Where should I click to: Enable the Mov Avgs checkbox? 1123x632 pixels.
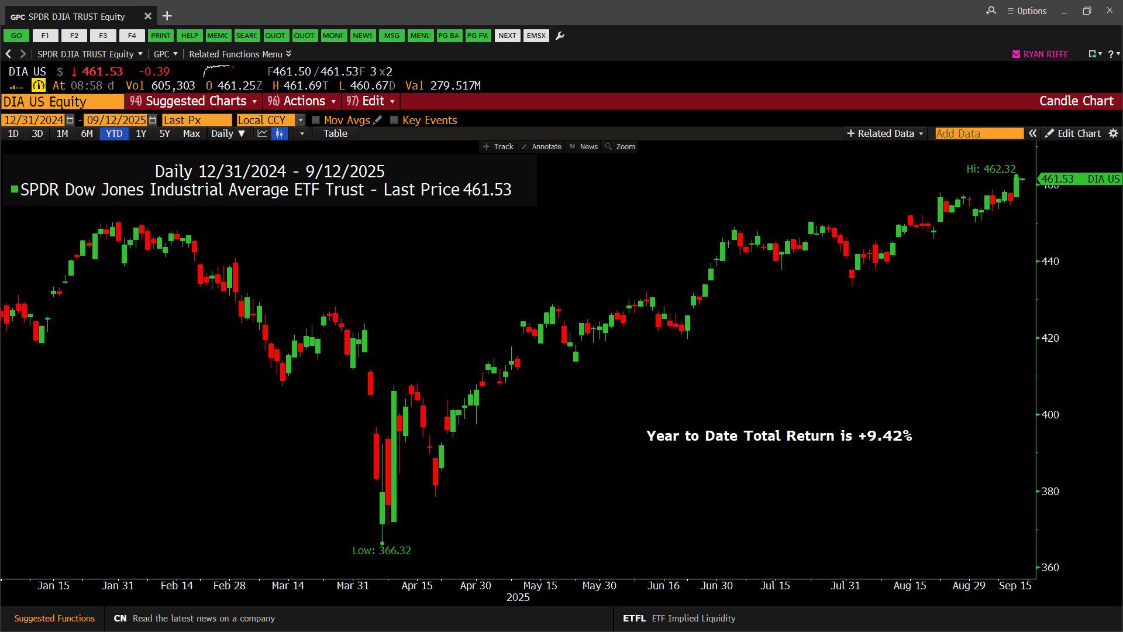316,120
